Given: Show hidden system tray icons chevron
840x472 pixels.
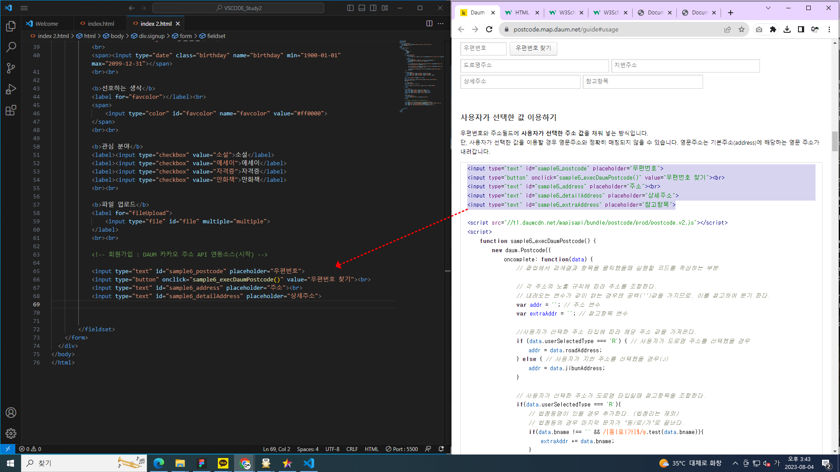Looking at the screenshot, I should (x=735, y=463).
